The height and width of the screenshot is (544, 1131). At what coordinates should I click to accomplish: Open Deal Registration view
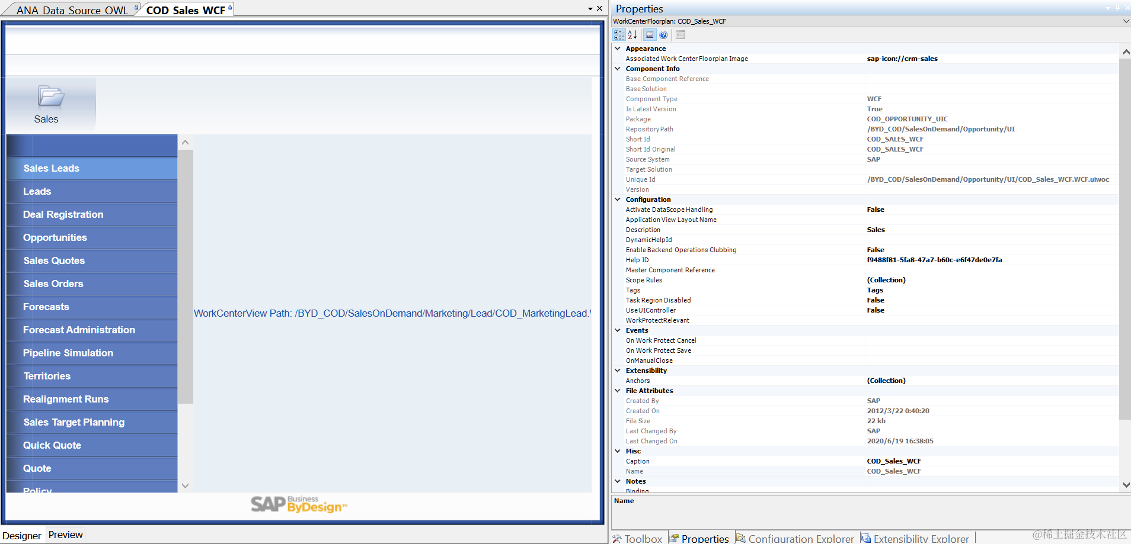[92, 215]
